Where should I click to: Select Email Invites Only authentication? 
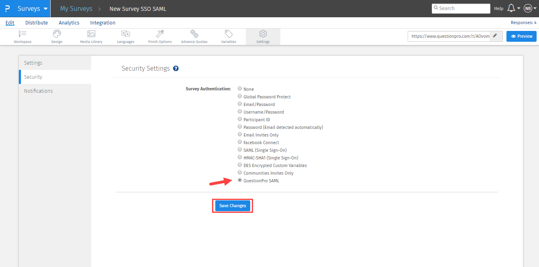click(240, 134)
